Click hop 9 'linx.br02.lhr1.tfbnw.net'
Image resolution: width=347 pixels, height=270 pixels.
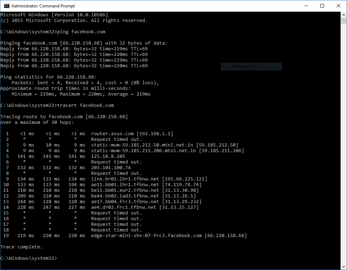click(125, 179)
